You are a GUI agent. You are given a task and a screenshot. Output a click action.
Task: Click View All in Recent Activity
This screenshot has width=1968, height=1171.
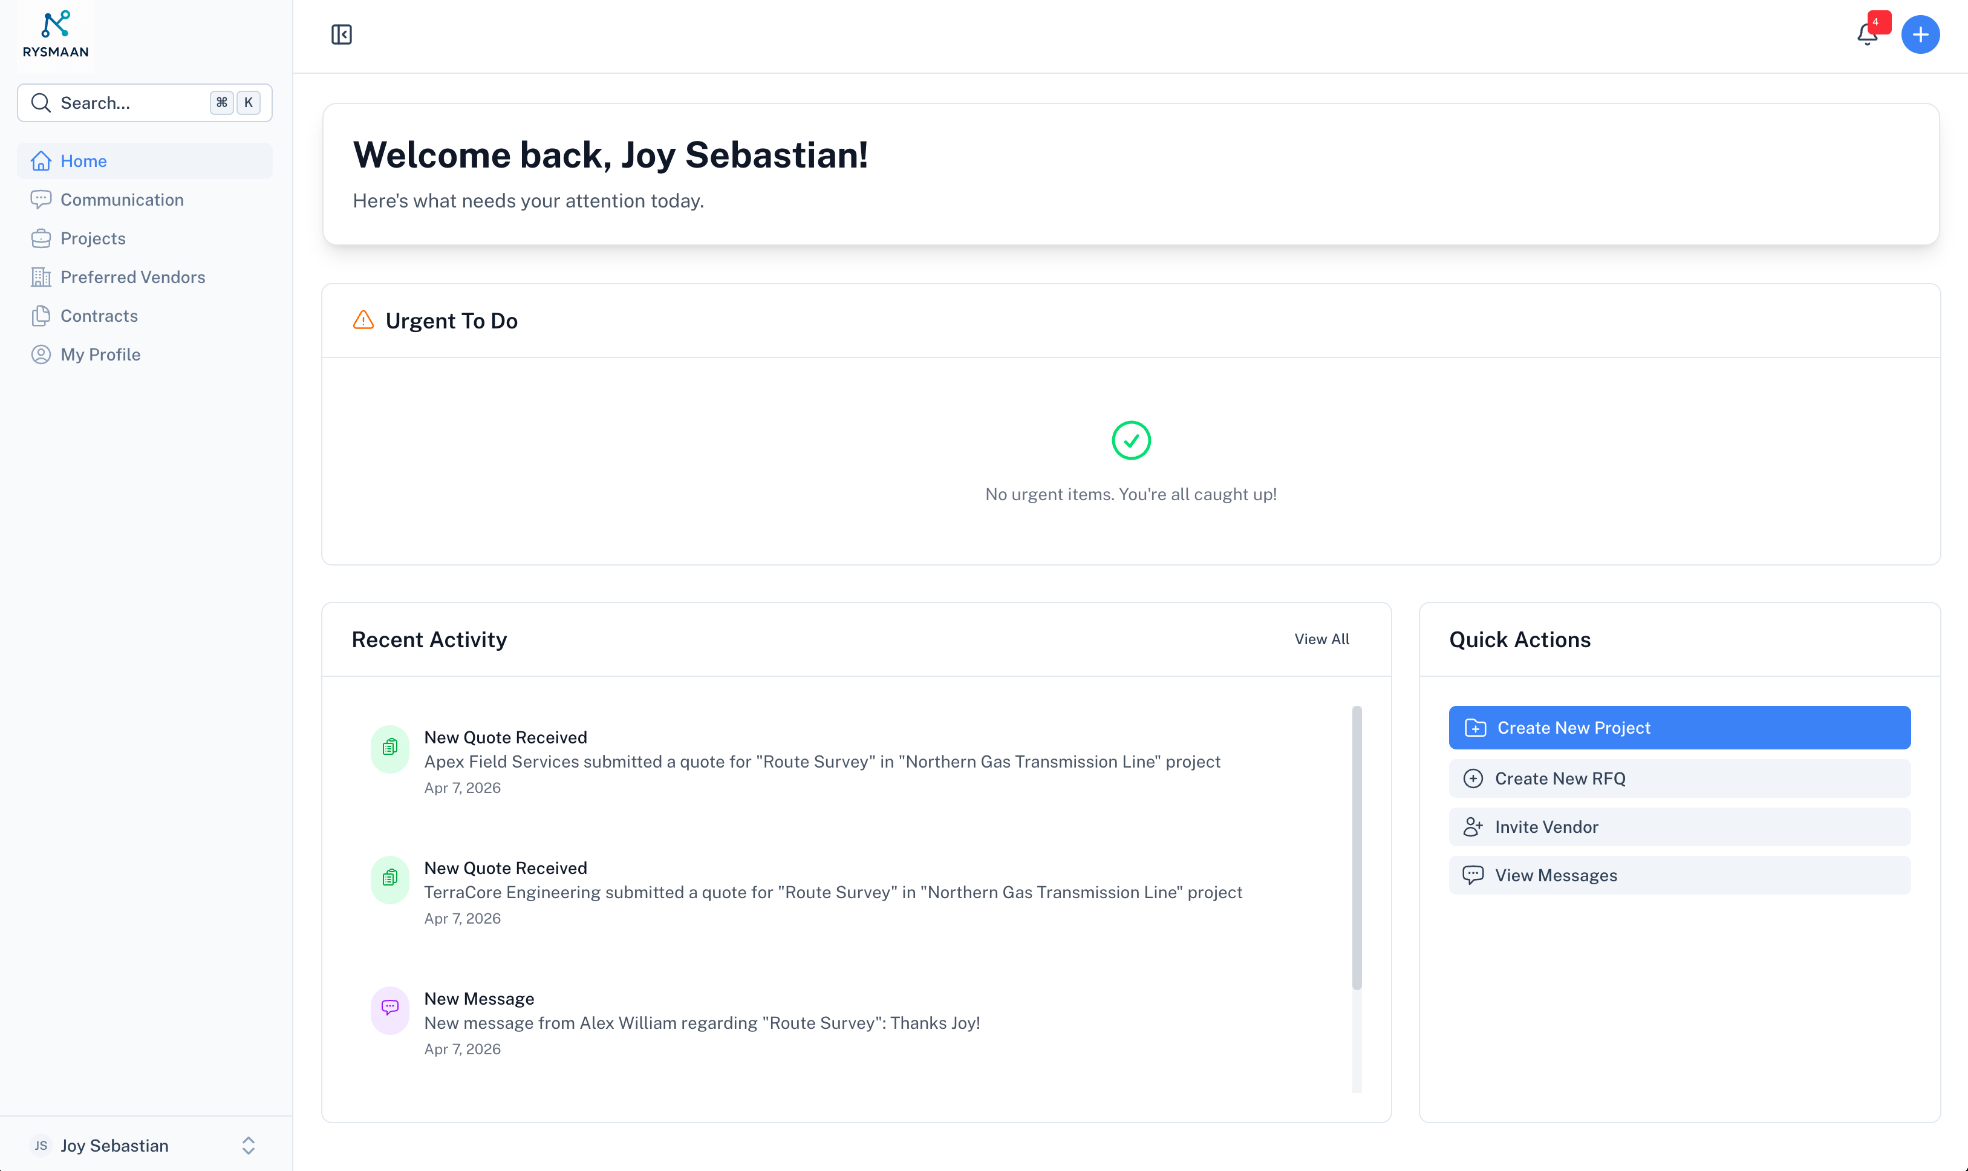[x=1321, y=639]
